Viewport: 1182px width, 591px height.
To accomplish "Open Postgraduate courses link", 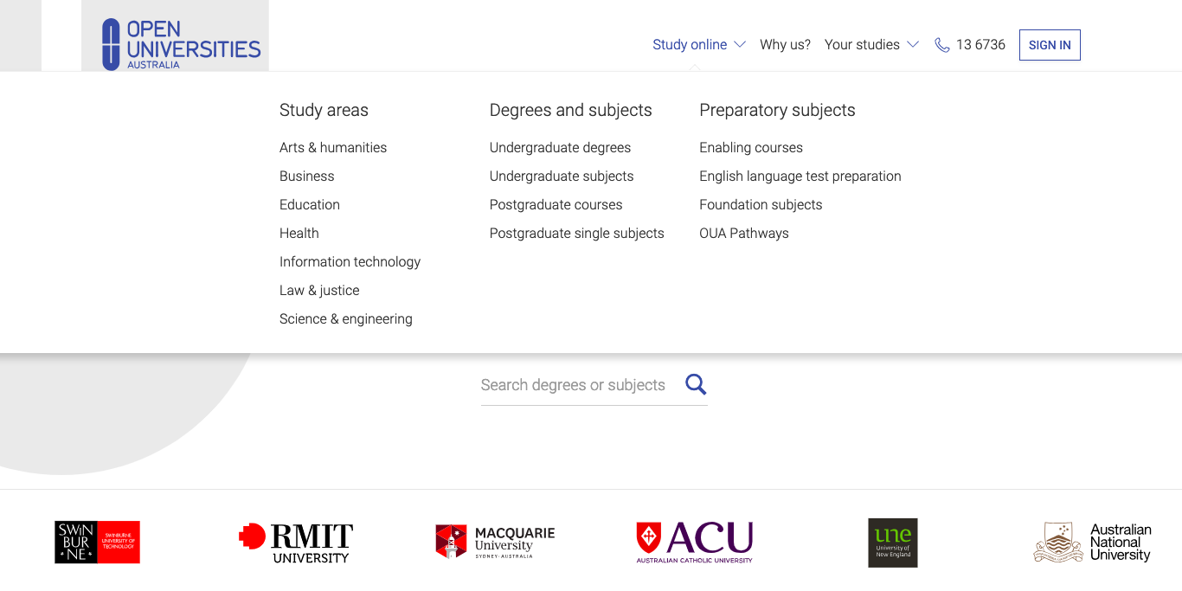I will [556, 205].
